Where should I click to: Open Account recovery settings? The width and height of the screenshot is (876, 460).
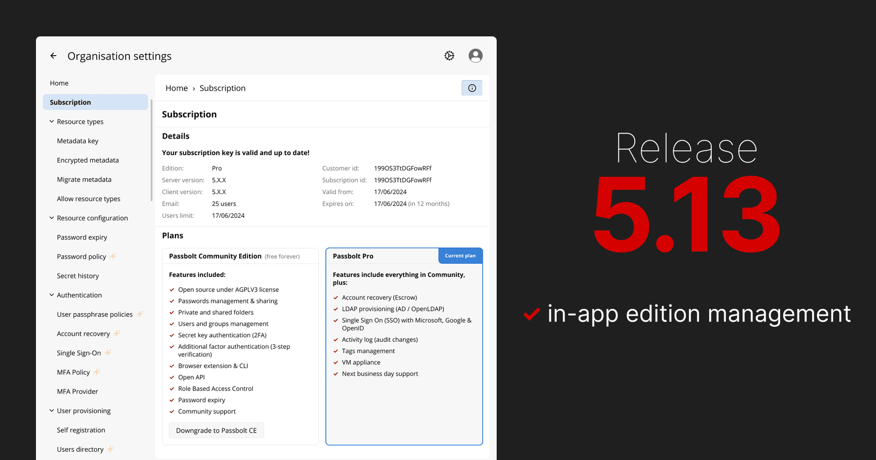click(83, 334)
